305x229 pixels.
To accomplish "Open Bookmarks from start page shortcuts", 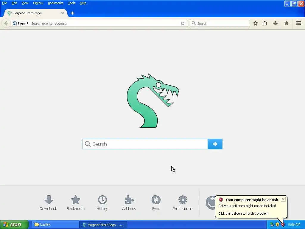I will point(75,203).
